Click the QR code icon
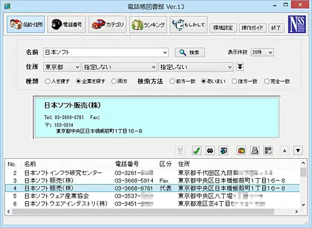 click(268, 151)
